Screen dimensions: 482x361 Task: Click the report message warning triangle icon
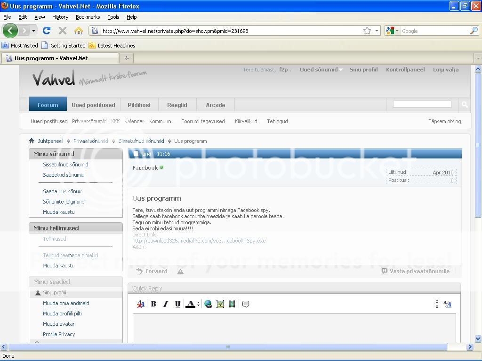coord(180,271)
